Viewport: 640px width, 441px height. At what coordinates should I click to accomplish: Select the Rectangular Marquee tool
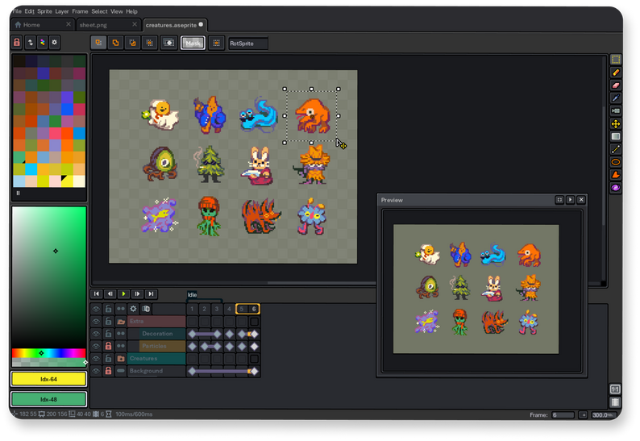(616, 59)
